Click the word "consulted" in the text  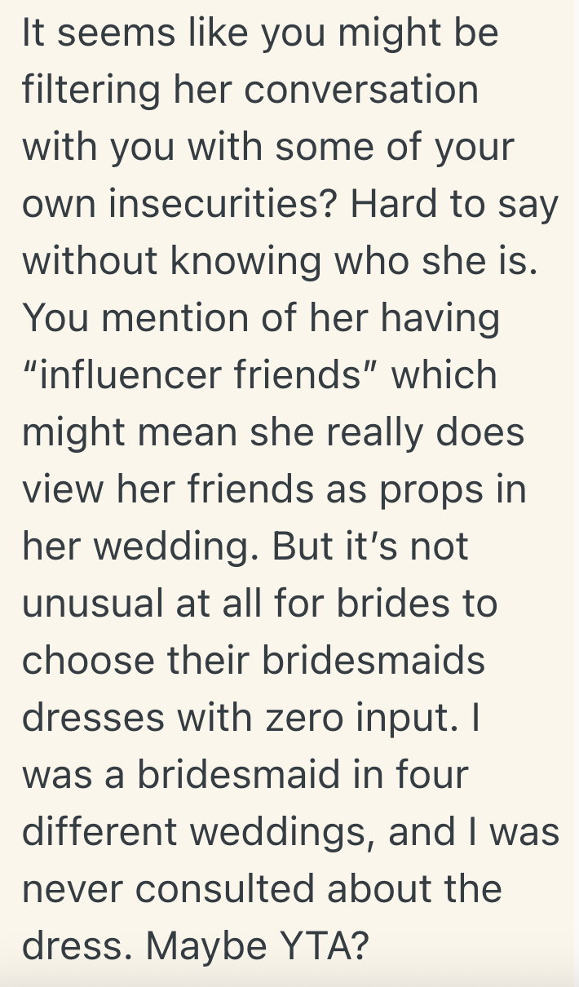(x=232, y=888)
